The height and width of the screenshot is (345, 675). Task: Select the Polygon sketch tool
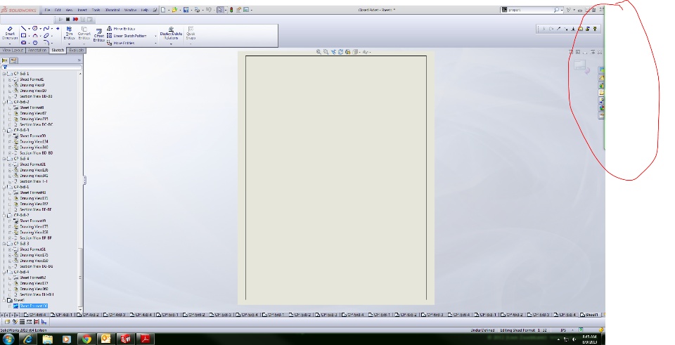coord(35,43)
